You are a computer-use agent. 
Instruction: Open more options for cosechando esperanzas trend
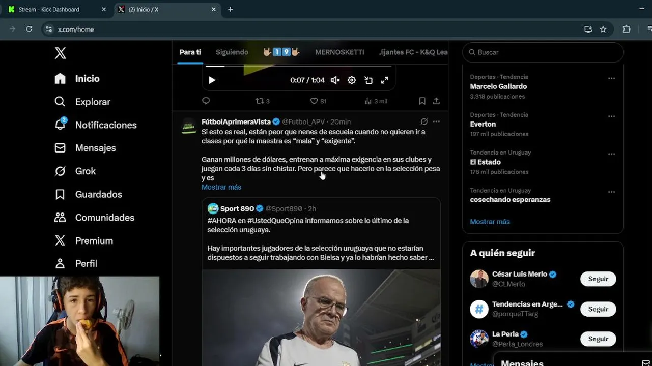click(611, 192)
